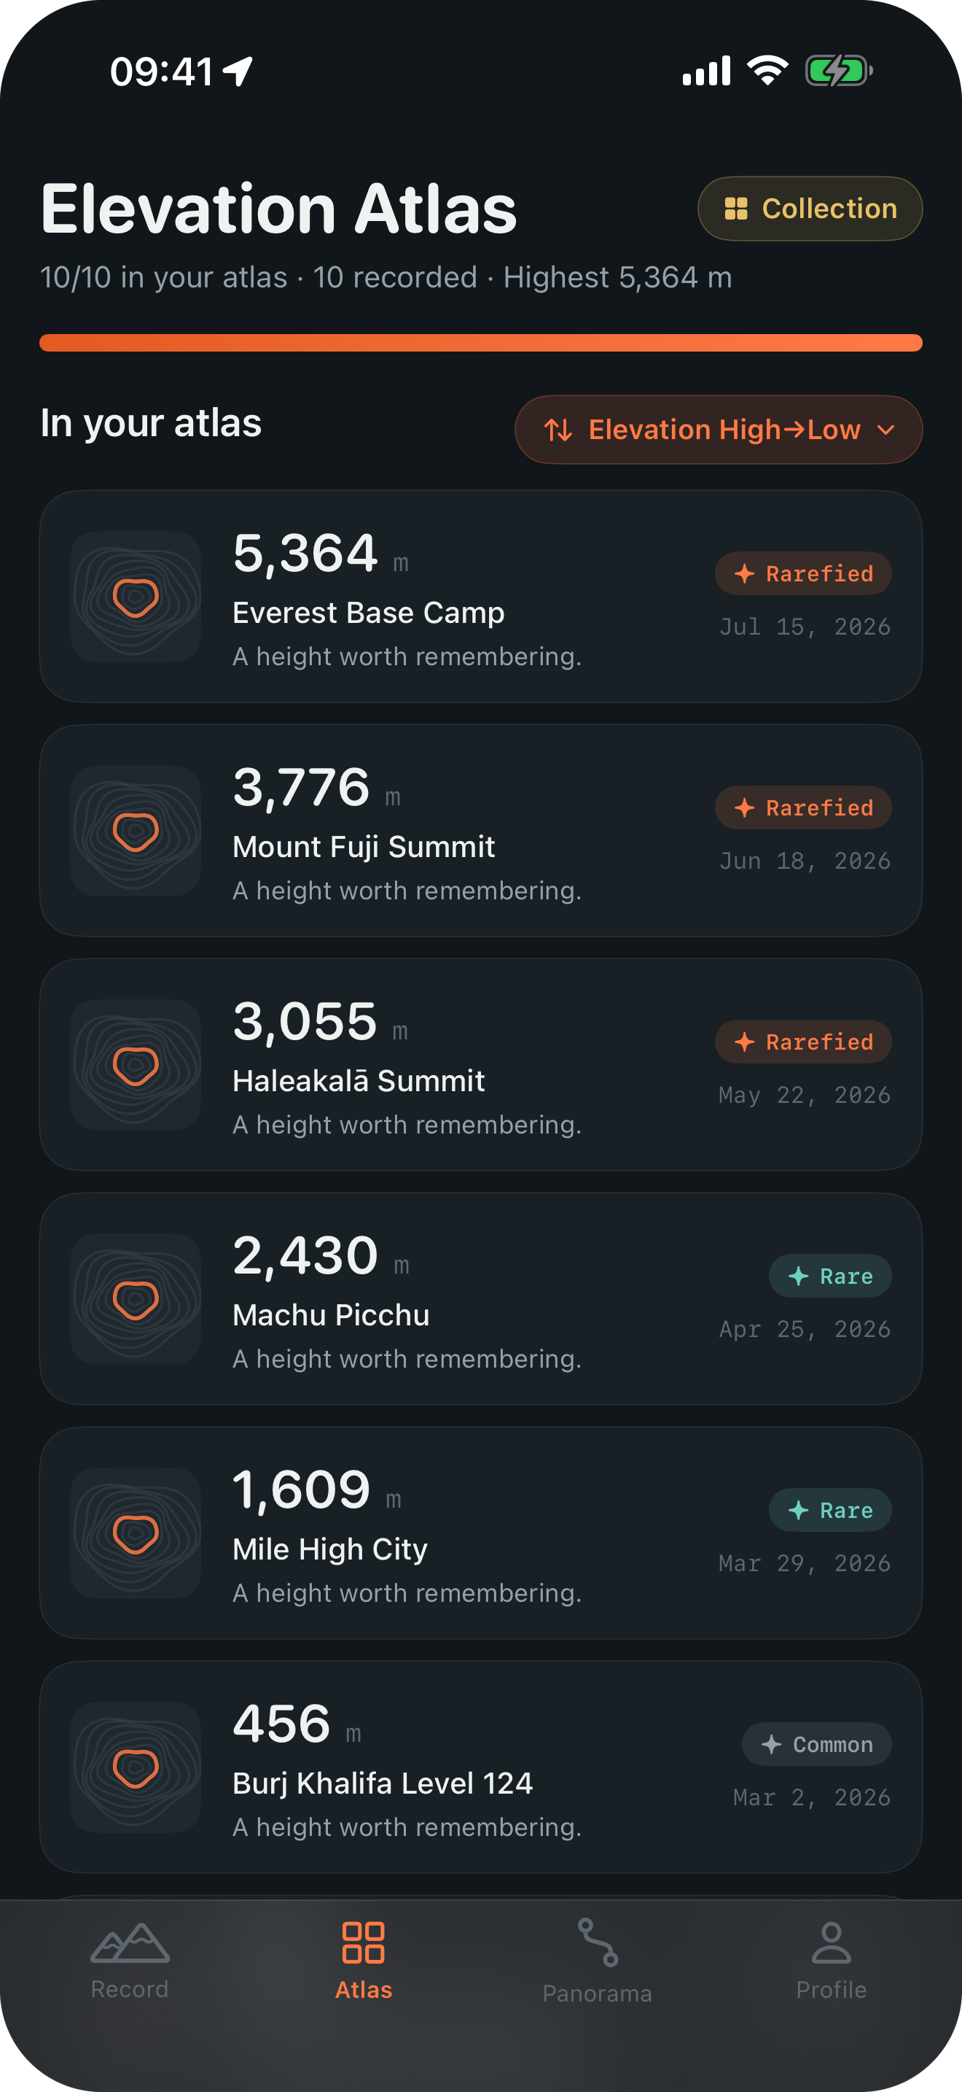Click the orange atlas progress bar
This screenshot has width=962, height=2092.
pos(481,343)
